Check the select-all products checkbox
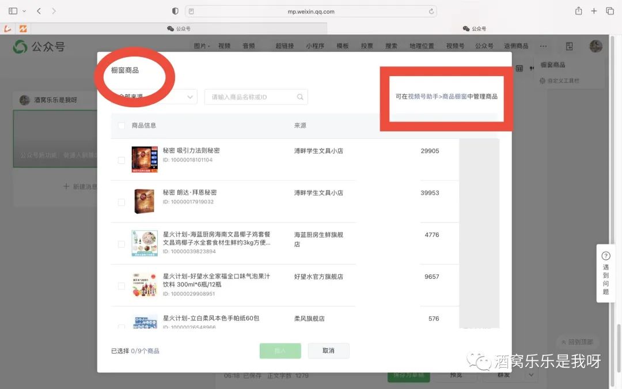The image size is (622, 389). pos(121,124)
